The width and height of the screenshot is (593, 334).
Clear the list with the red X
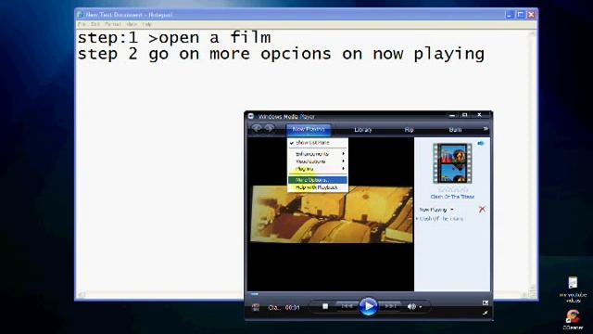(x=482, y=209)
